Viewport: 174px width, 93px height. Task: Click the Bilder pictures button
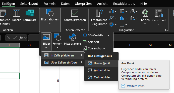46,42
